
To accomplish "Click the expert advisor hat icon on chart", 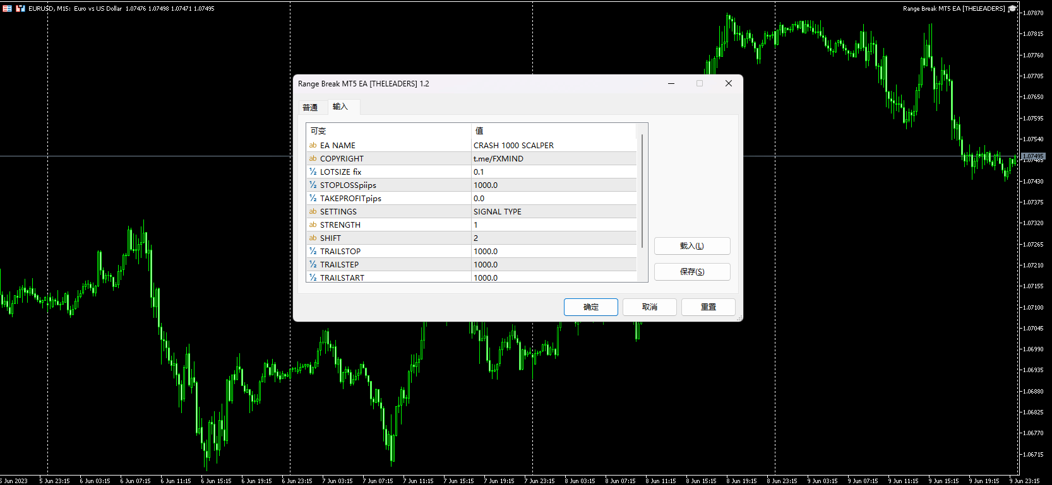I will click(x=1013, y=9).
